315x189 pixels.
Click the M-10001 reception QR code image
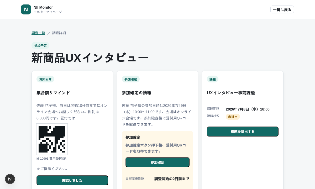(x=52, y=139)
